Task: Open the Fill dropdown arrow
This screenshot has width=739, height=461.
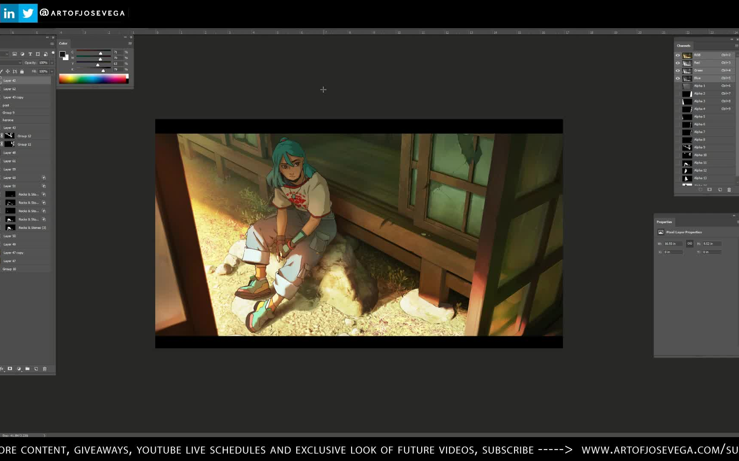Action: (52, 71)
